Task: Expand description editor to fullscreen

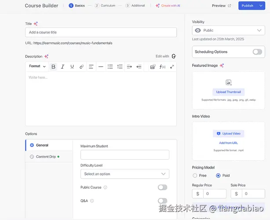Action: (x=172, y=67)
